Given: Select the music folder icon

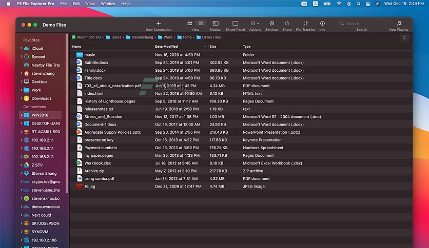Looking at the screenshot, I should (80, 55).
